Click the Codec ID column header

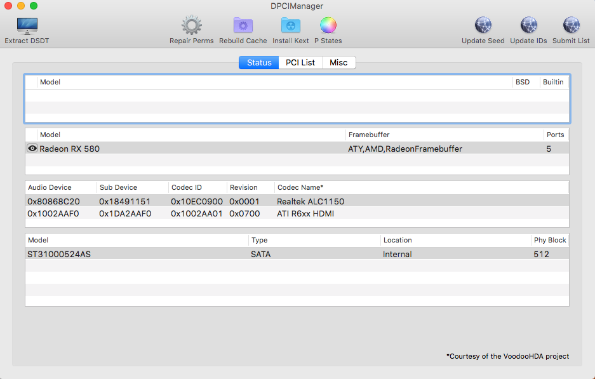coord(197,187)
